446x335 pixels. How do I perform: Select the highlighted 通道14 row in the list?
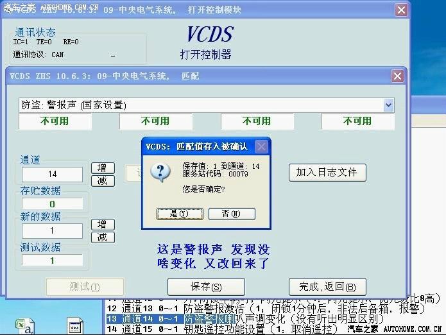point(244,319)
